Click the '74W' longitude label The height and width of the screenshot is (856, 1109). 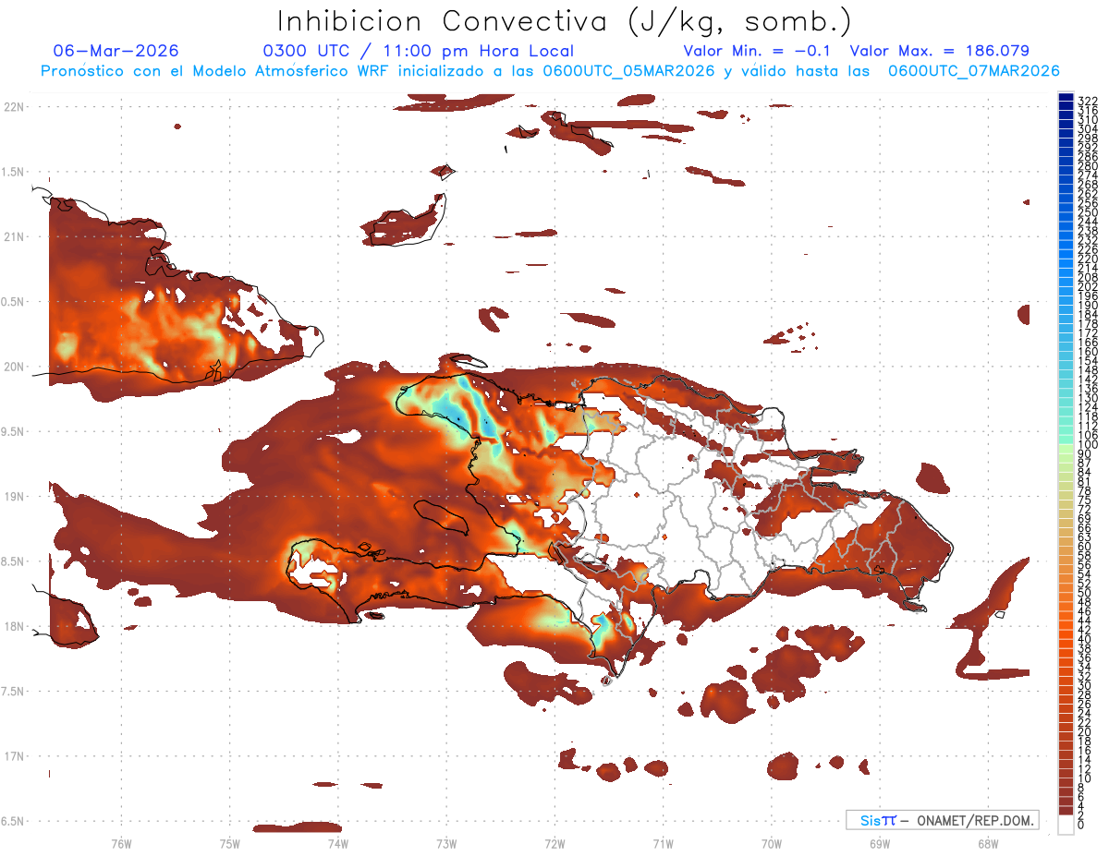click(337, 843)
